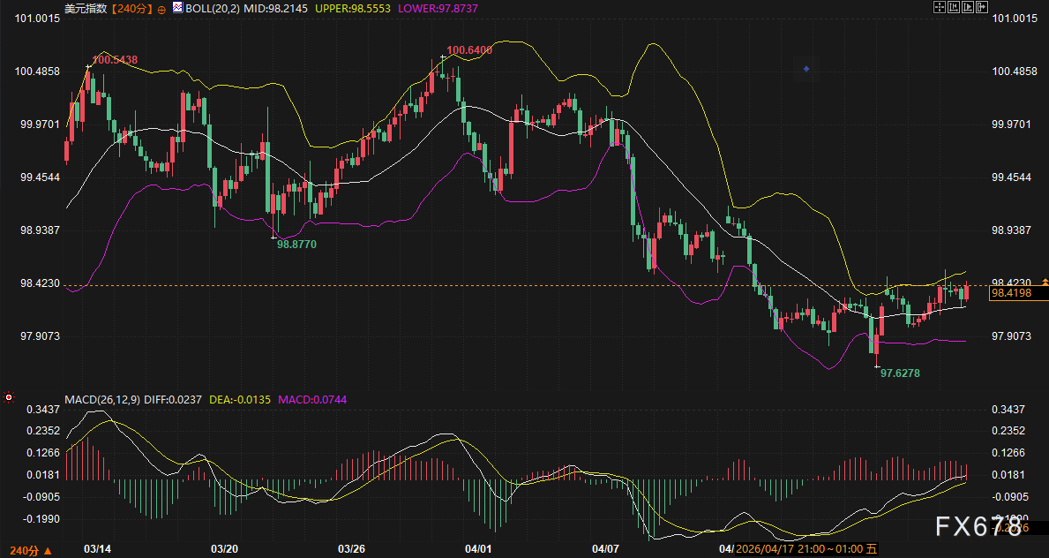
Task: Open the BOLL indicator chart icon
Action: pos(177,7)
